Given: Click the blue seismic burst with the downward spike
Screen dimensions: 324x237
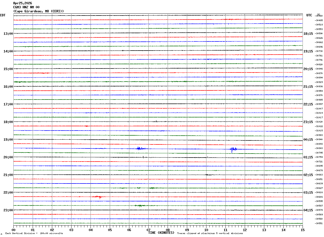Looking at the screenshot, I should pyautogui.click(x=233, y=149).
